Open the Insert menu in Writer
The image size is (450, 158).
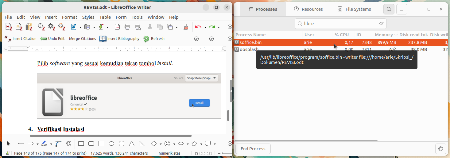click(51, 17)
